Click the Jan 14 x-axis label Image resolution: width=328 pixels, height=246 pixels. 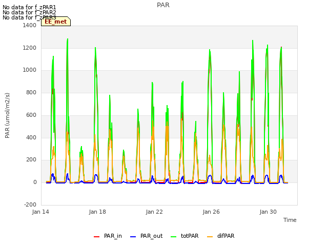coord(40,212)
